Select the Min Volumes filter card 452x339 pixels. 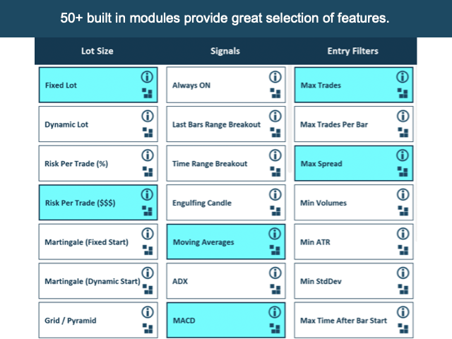[354, 203]
